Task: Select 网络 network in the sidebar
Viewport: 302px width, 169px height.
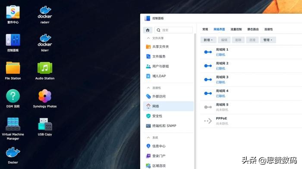Action: (x=168, y=106)
